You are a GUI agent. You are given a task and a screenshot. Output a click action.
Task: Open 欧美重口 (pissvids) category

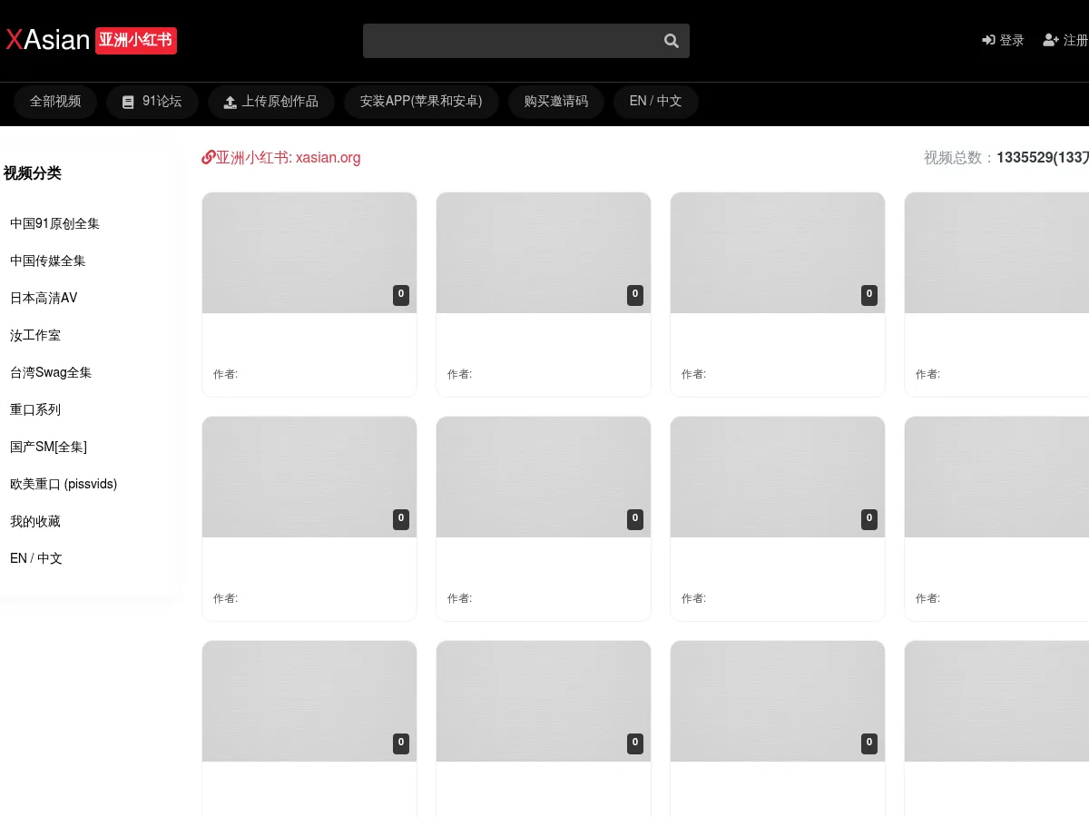pyautogui.click(x=64, y=484)
